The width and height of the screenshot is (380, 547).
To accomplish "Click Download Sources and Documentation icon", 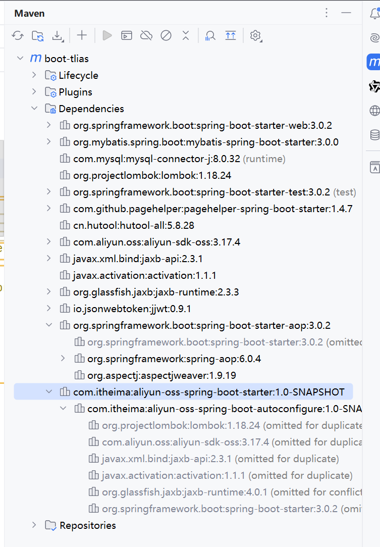I will 58,36.
